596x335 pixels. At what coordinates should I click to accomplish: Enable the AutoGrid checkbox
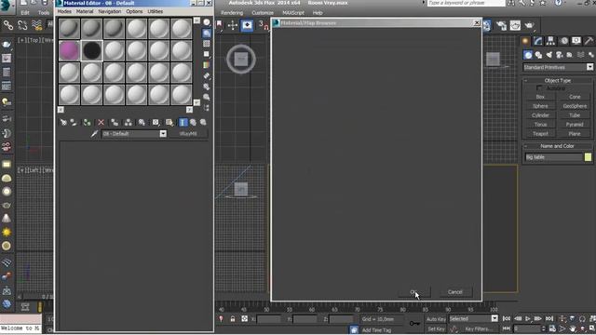pos(539,88)
